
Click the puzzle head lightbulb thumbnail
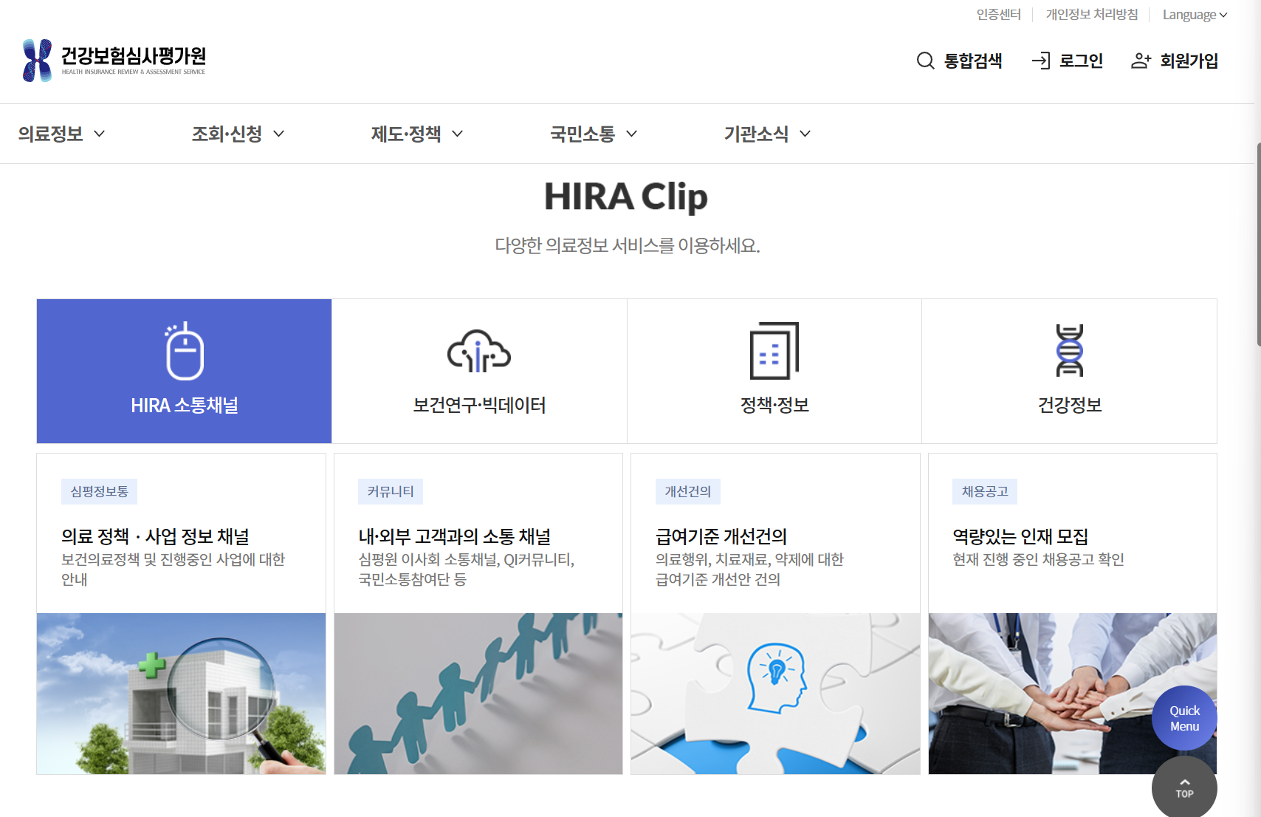pyautogui.click(x=775, y=694)
